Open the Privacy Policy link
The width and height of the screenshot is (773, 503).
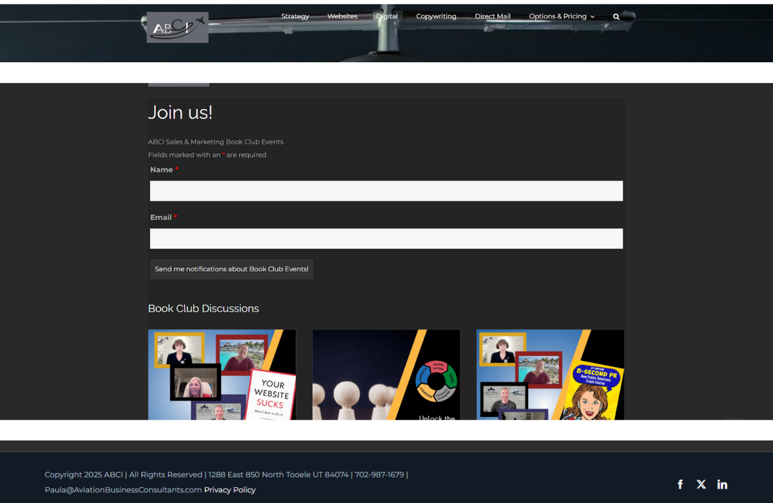tap(230, 490)
